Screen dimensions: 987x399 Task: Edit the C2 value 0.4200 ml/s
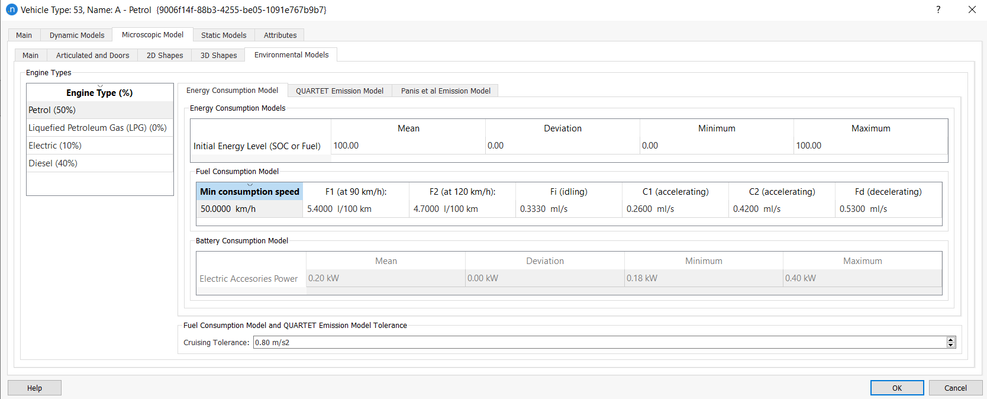click(x=782, y=209)
